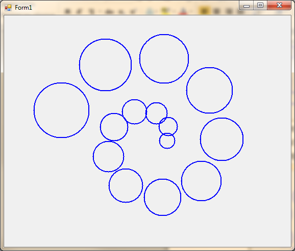
Task: Close the Form1 window
Action: pos(279,5)
